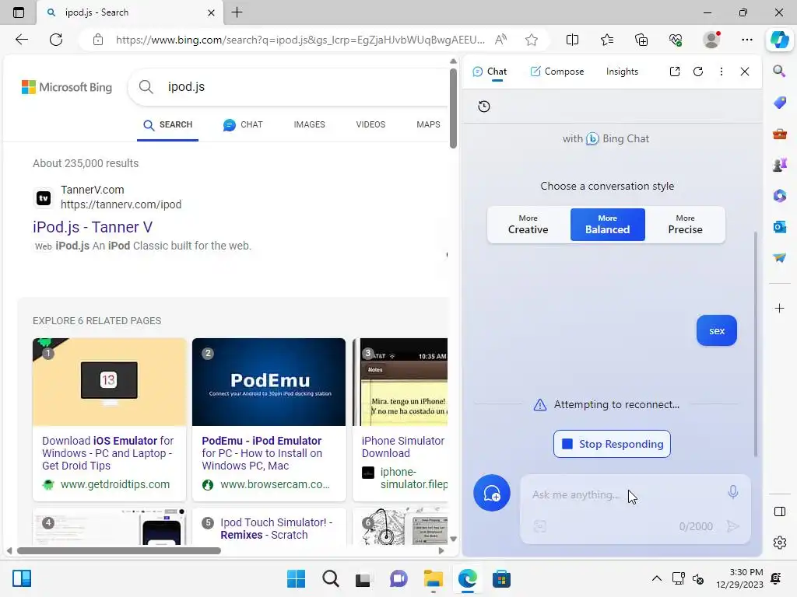Send the chat message arrow
Viewport: 797px width, 597px height.
[x=732, y=526]
